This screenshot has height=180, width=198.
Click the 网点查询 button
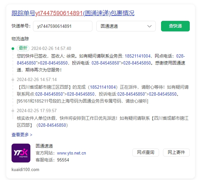pos(146,153)
